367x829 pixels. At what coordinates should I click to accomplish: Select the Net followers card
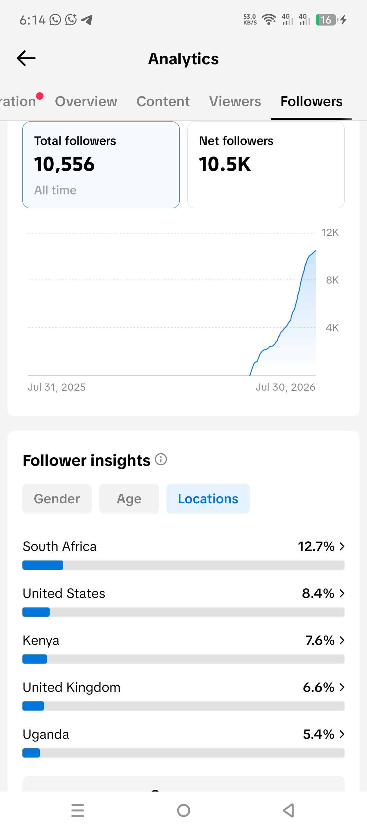pyautogui.click(x=266, y=165)
